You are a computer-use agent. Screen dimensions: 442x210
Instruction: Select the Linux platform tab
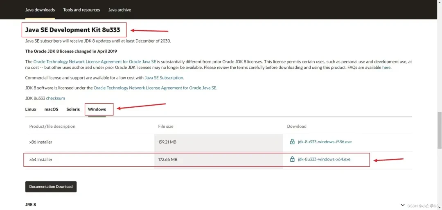pos(31,109)
